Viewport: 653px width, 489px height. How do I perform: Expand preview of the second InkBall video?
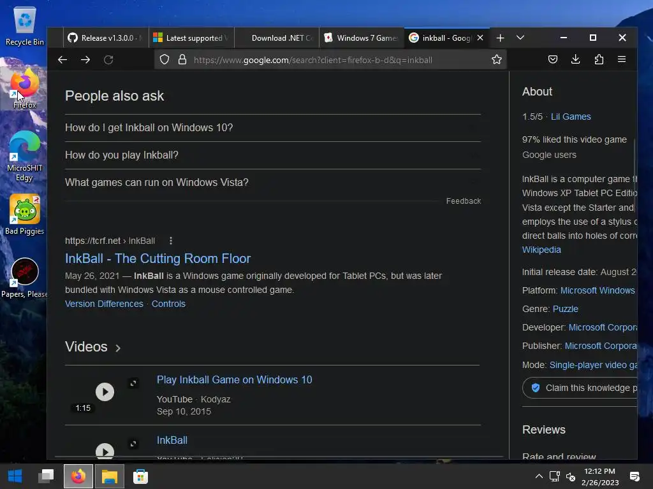133,444
